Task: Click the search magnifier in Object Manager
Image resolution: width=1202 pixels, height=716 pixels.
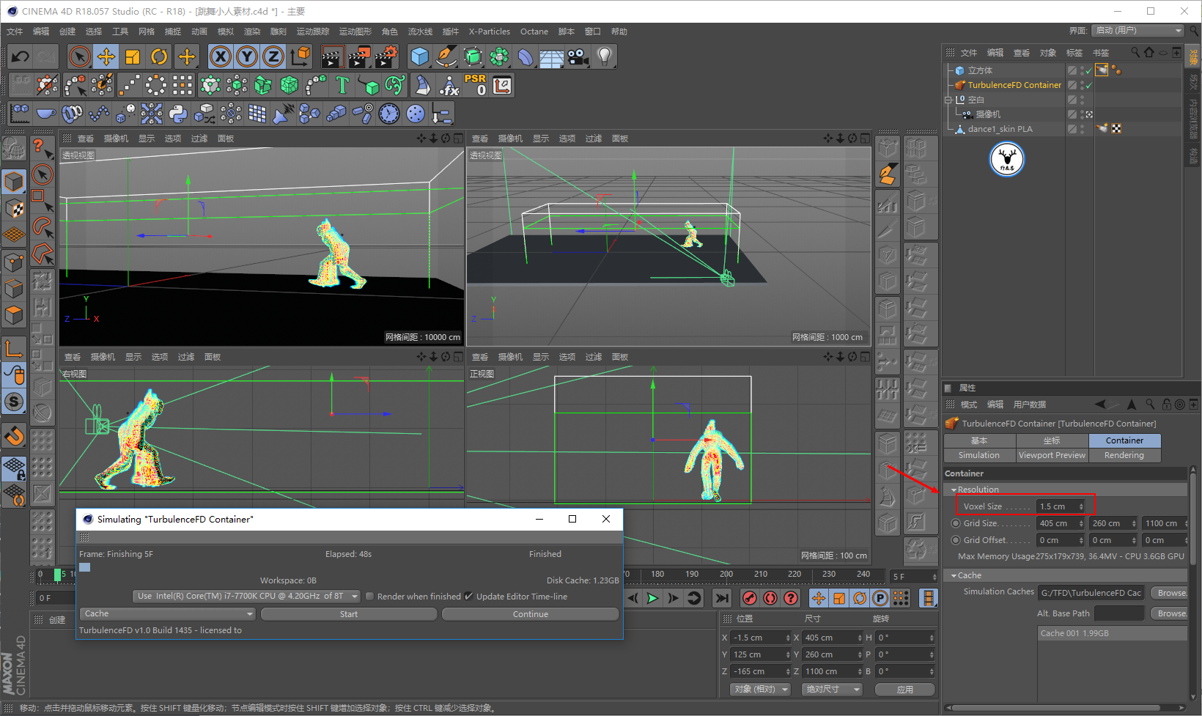Action: pyautogui.click(x=1135, y=52)
